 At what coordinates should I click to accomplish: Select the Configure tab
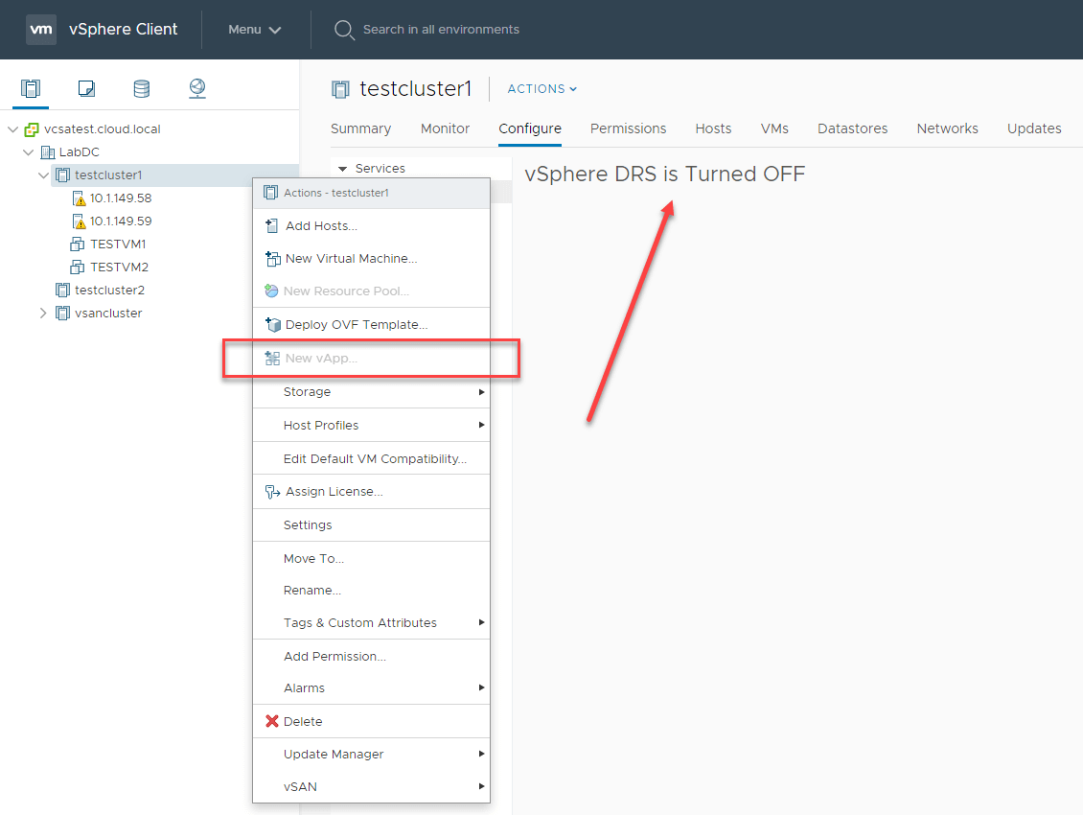coord(530,128)
